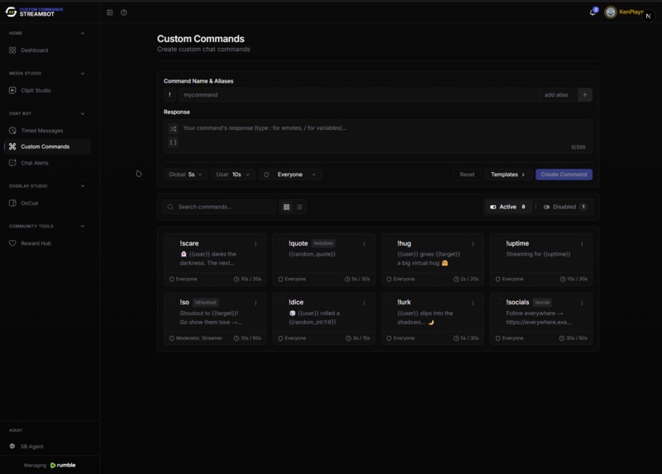
Task: Open the !dice card options menu
Action: [364, 303]
